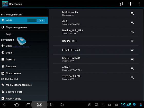Connect to the dlink network
This screenshot has width=144, height=108.
(x=96, y=23)
